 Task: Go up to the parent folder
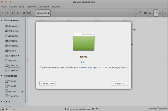[x=12, y=13]
